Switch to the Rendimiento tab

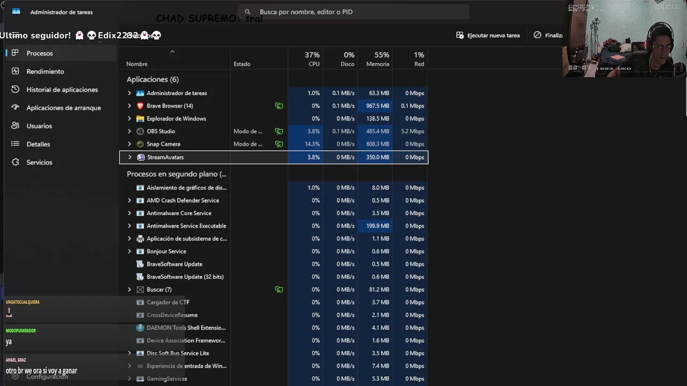61,71
